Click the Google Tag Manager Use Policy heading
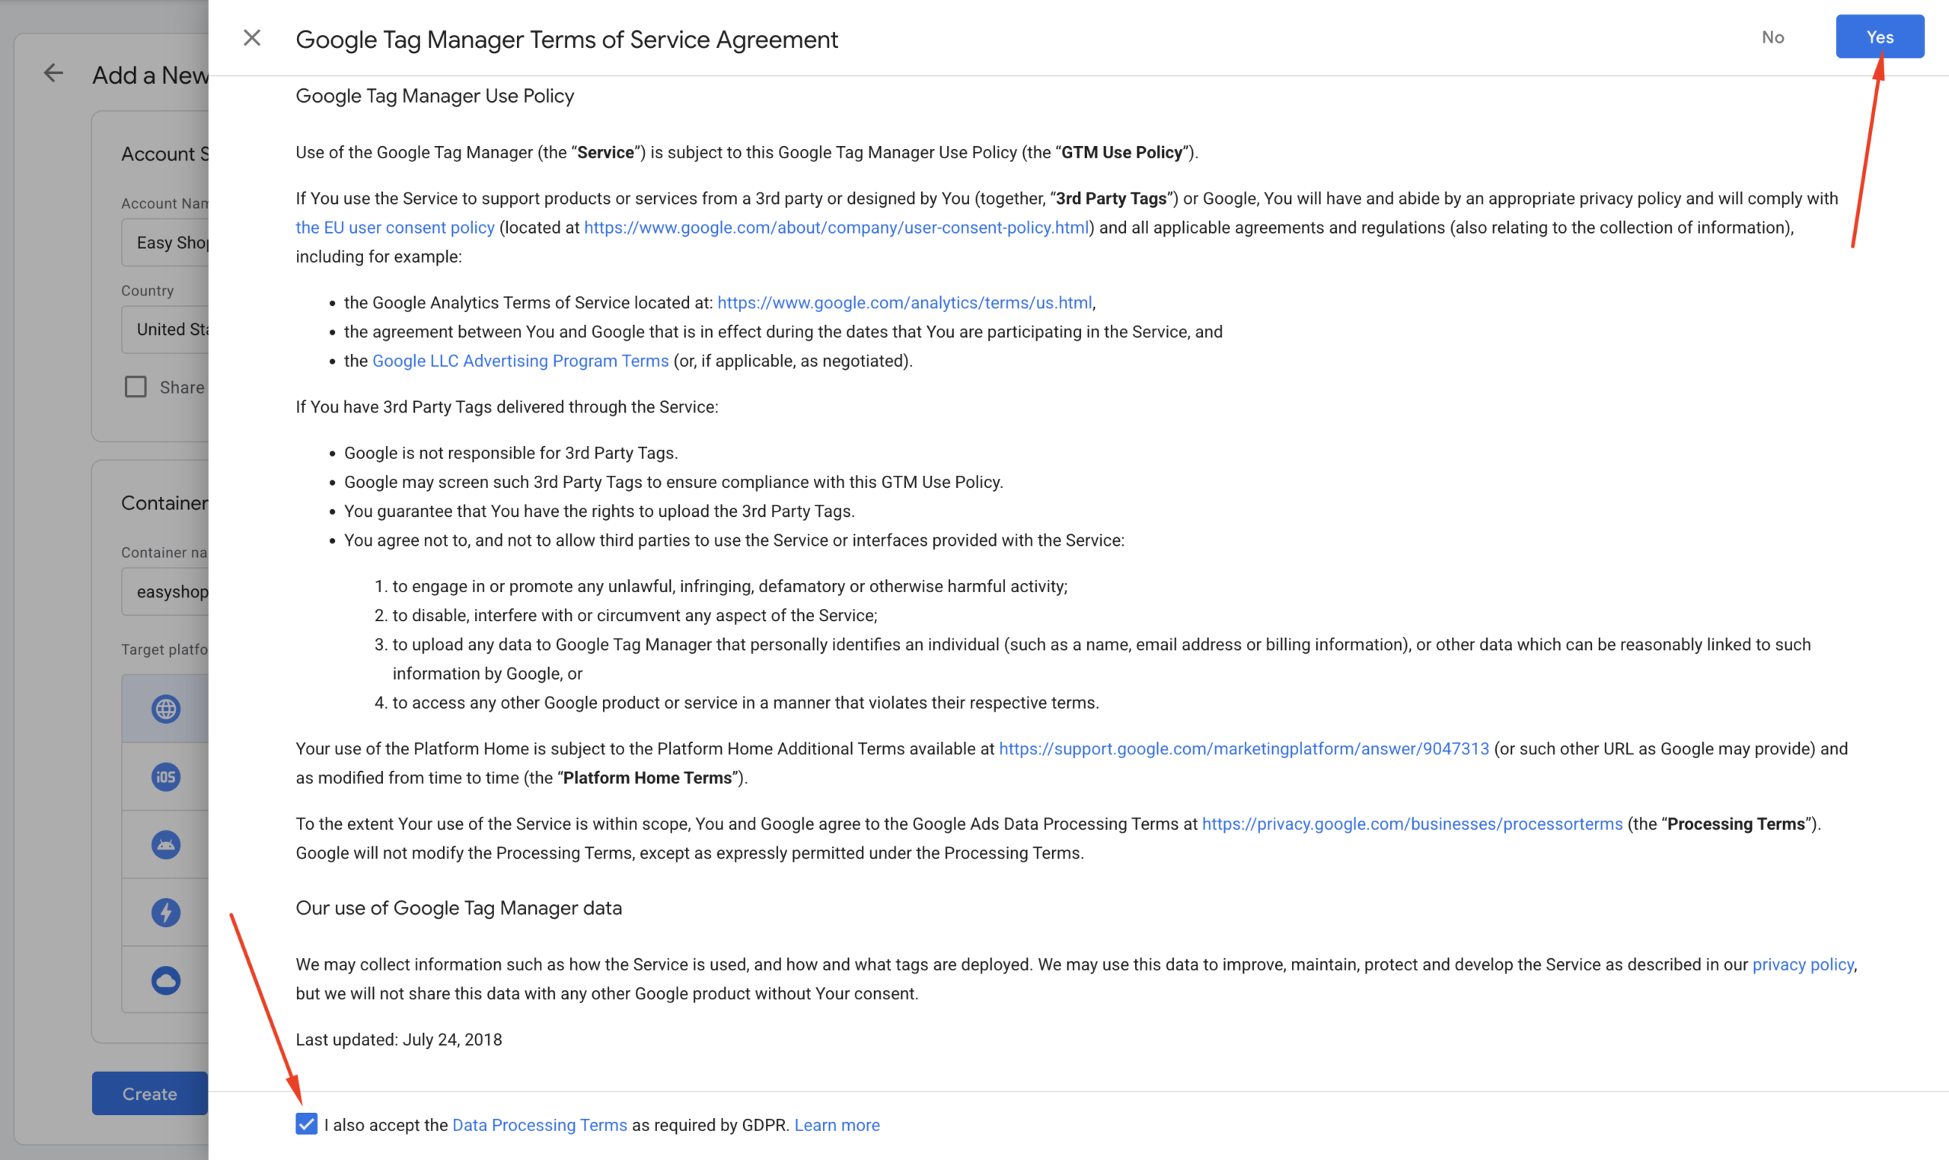 click(x=435, y=96)
